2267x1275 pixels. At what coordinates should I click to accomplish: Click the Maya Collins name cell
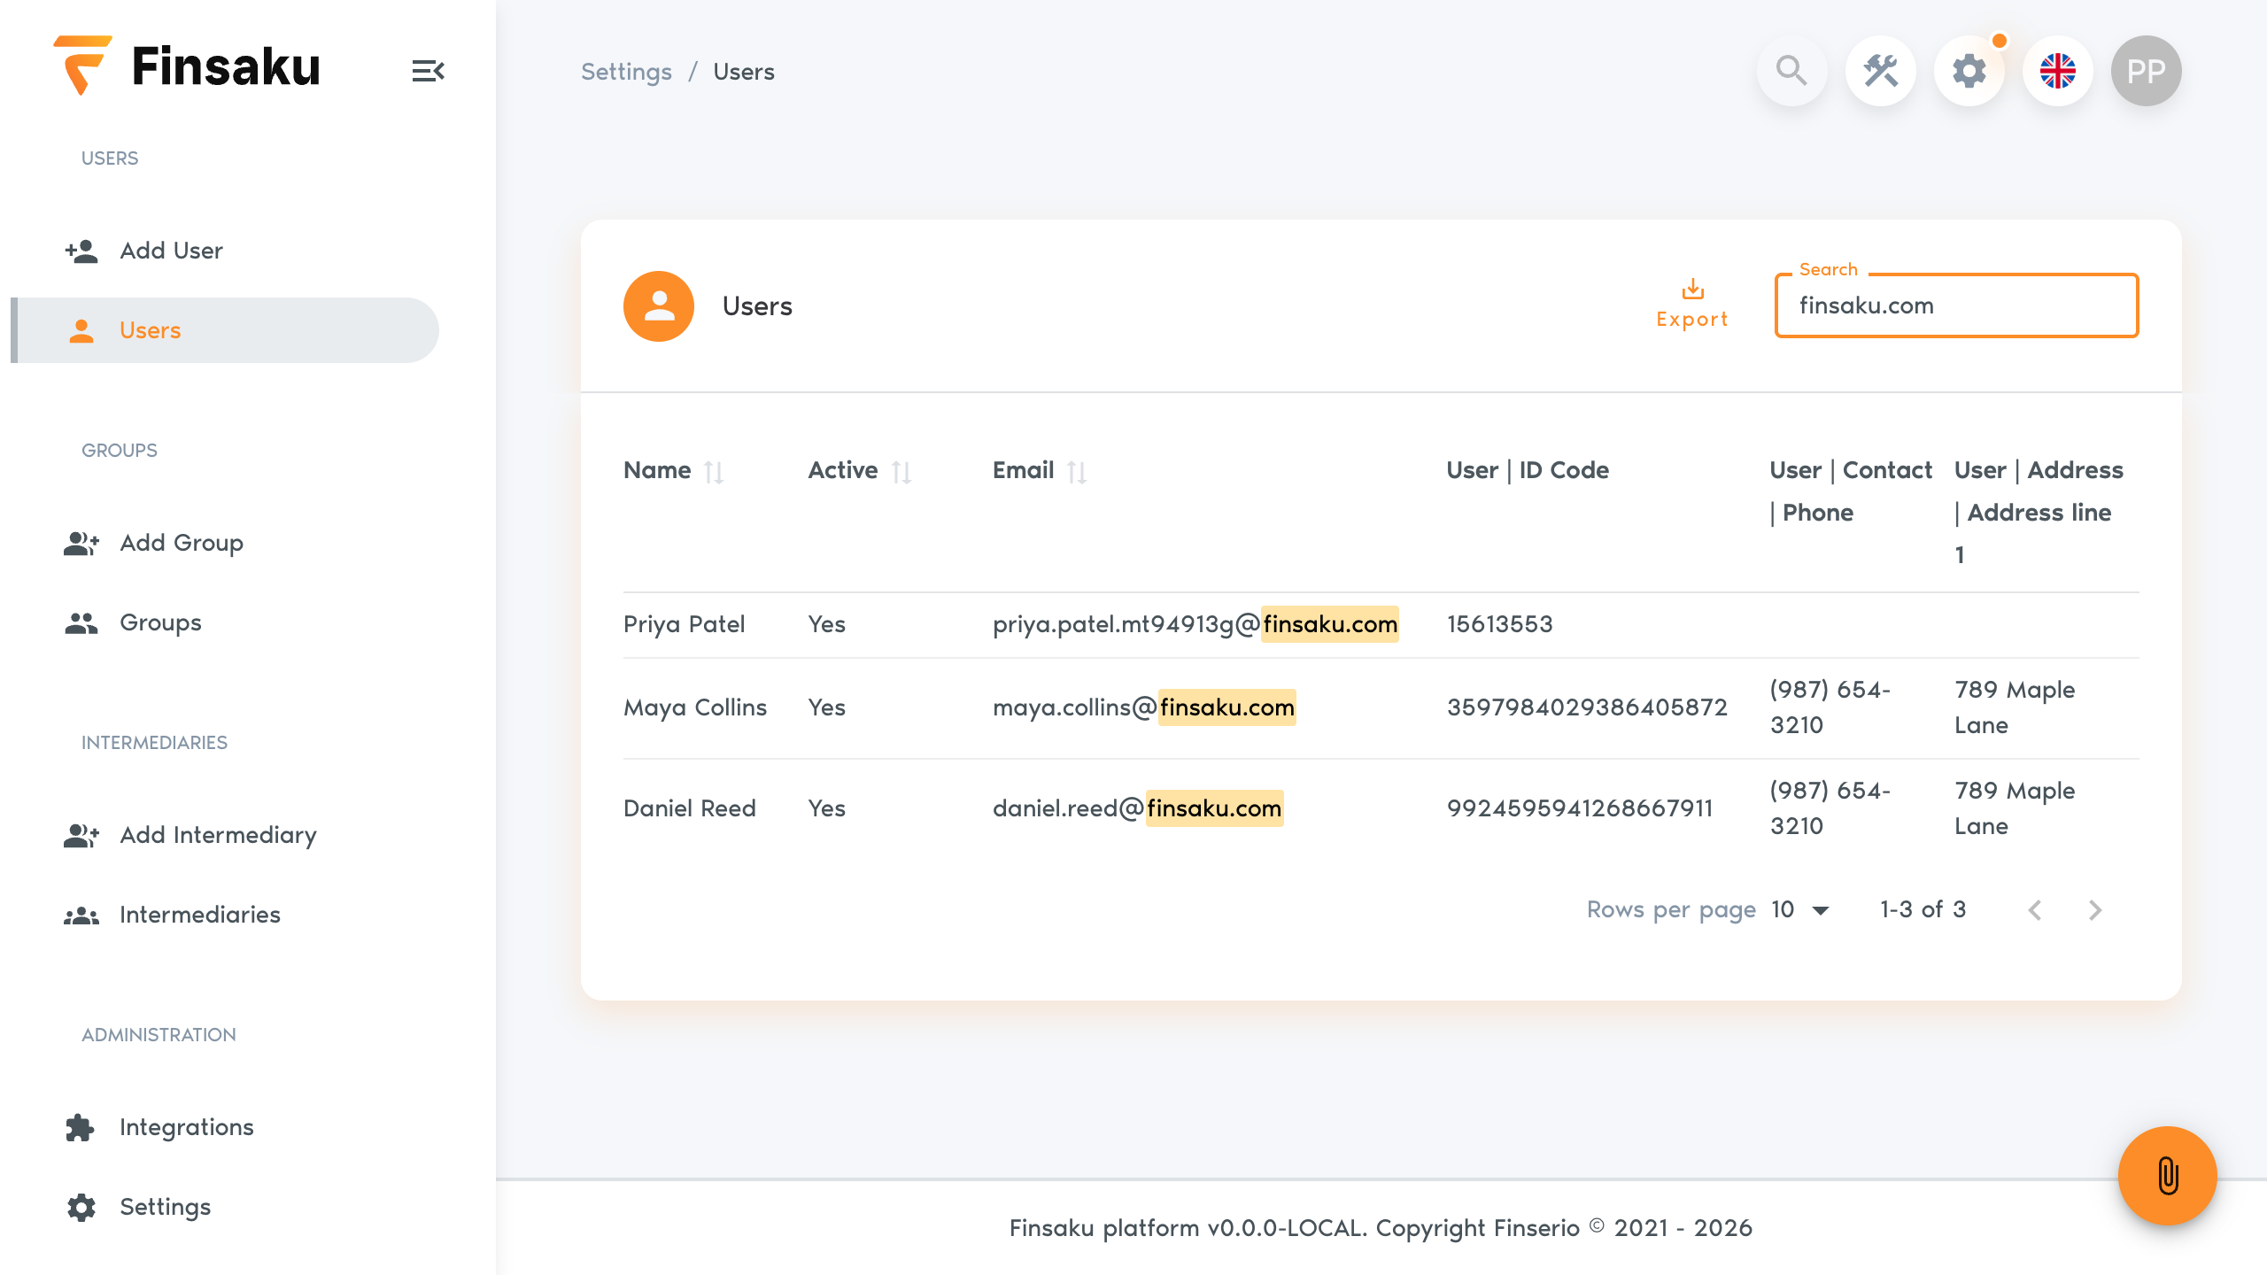click(695, 707)
